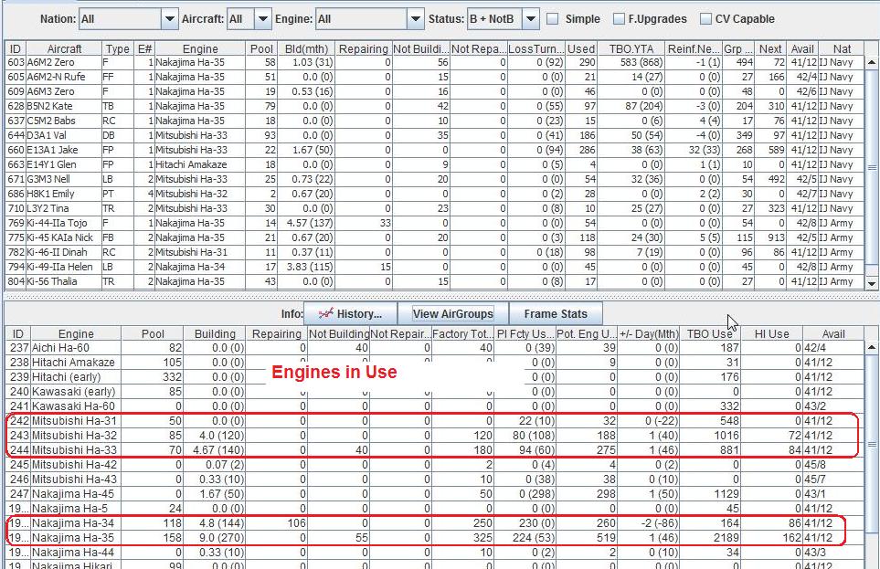Select the Nakajima Ha-35 engine in the lower table
Image resolution: width=880 pixels, height=569 pixels.
(x=434, y=538)
